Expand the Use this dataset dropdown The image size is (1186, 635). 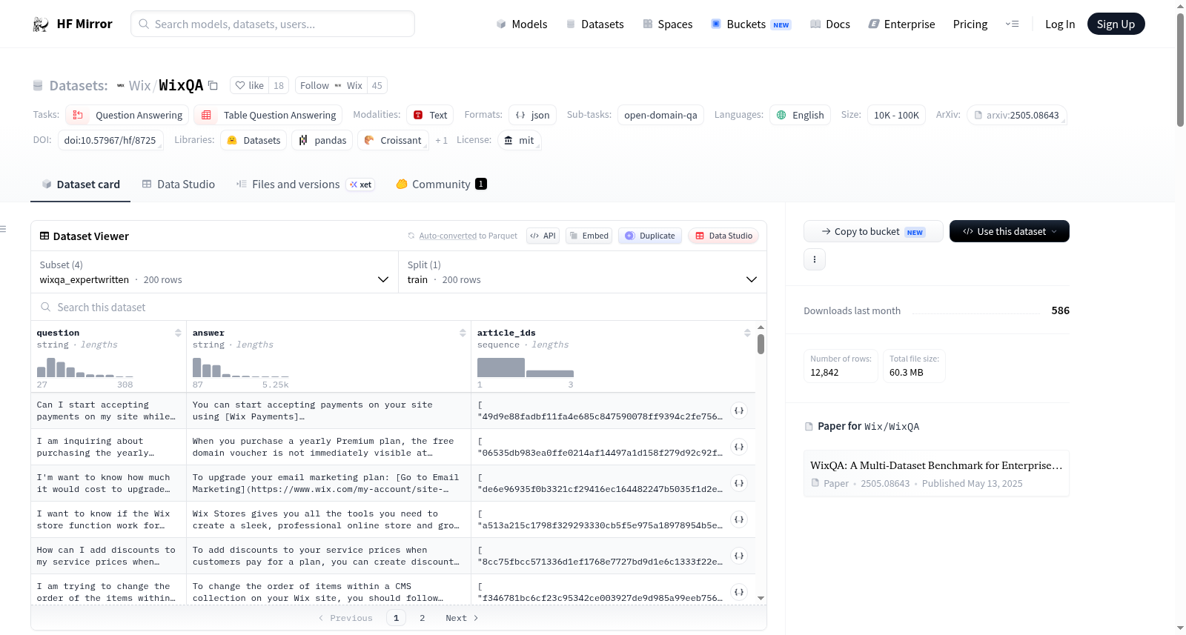[x=1010, y=231]
